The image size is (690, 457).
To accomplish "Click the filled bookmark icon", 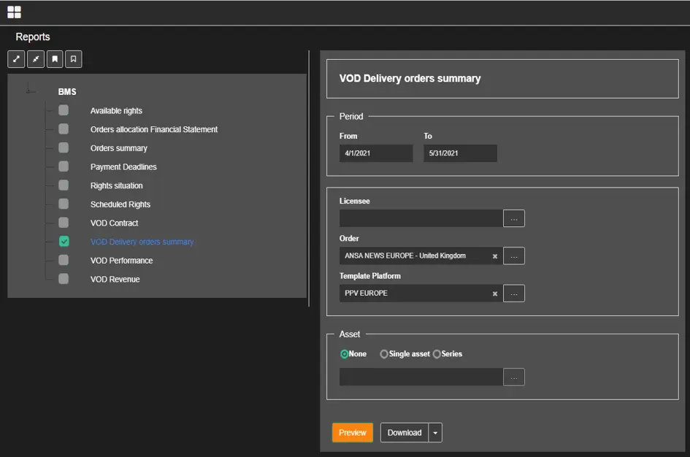I will 55,59.
